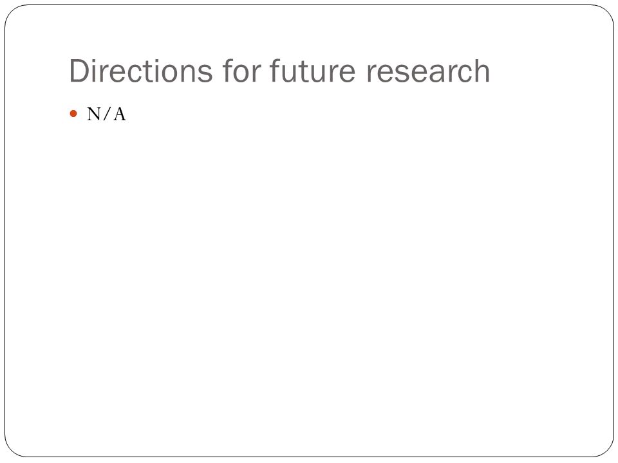Click the letter f starting "future"
This screenshot has width=618, height=463.
(275, 71)
